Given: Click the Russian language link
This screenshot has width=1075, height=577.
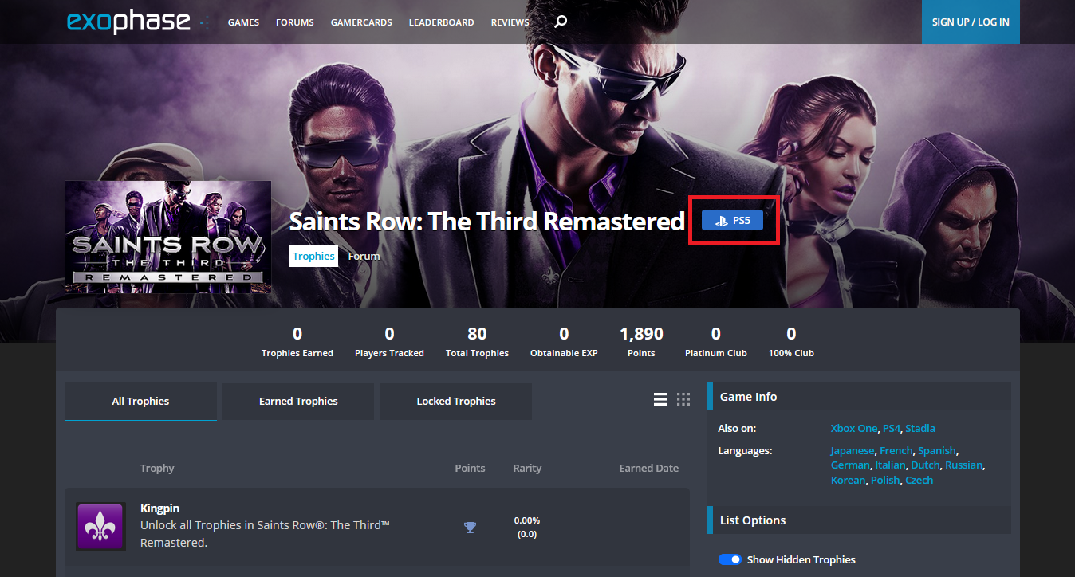Looking at the screenshot, I should coord(964,465).
